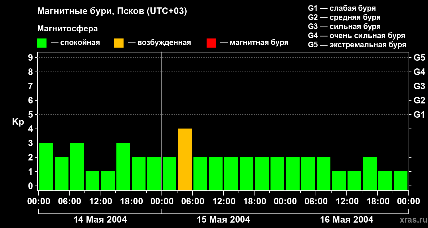Viewport: 428px width, 228px height.
Task: Click the "Магнитосфера" legend heading
Action: (67, 29)
